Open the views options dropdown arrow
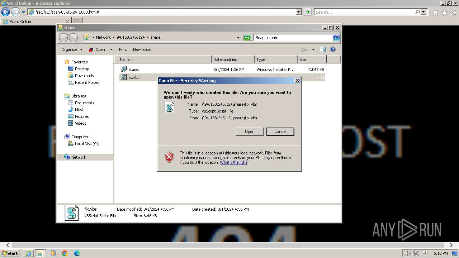This screenshot has width=459, height=258. point(313,49)
